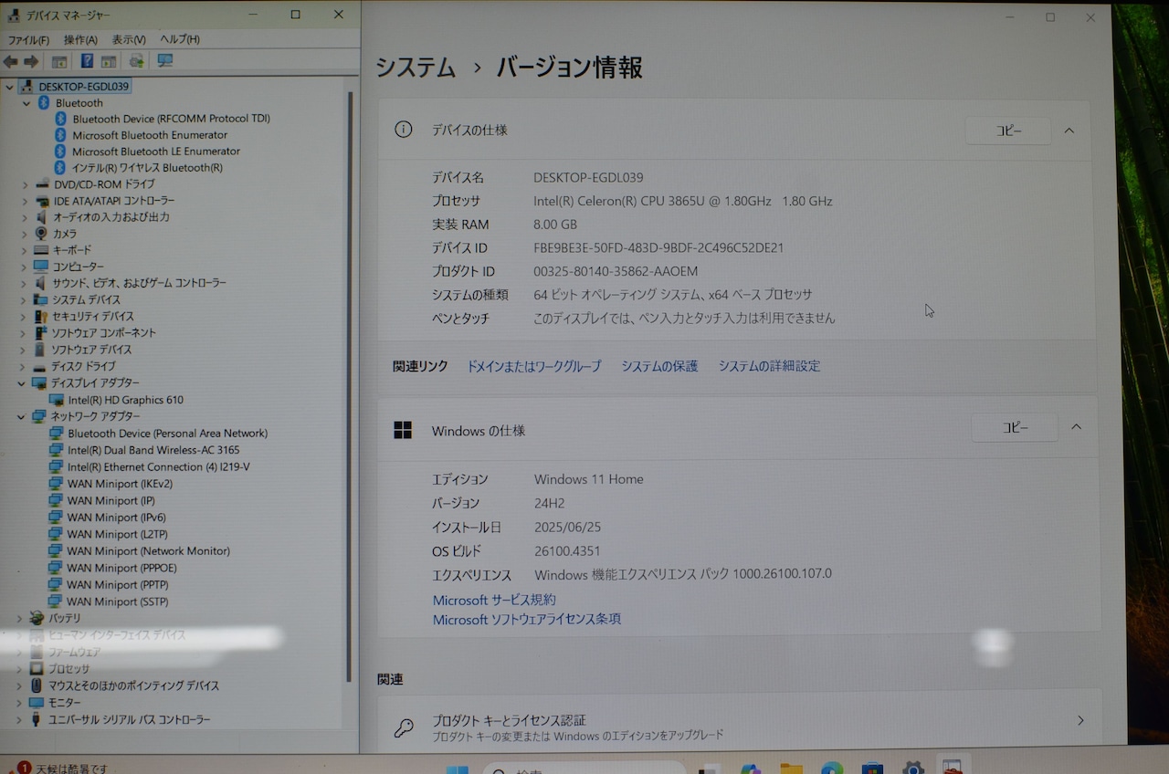1169x774 pixels.
Task: Expand the DVD/CD-ROM ドライブ node
Action: pos(26,184)
